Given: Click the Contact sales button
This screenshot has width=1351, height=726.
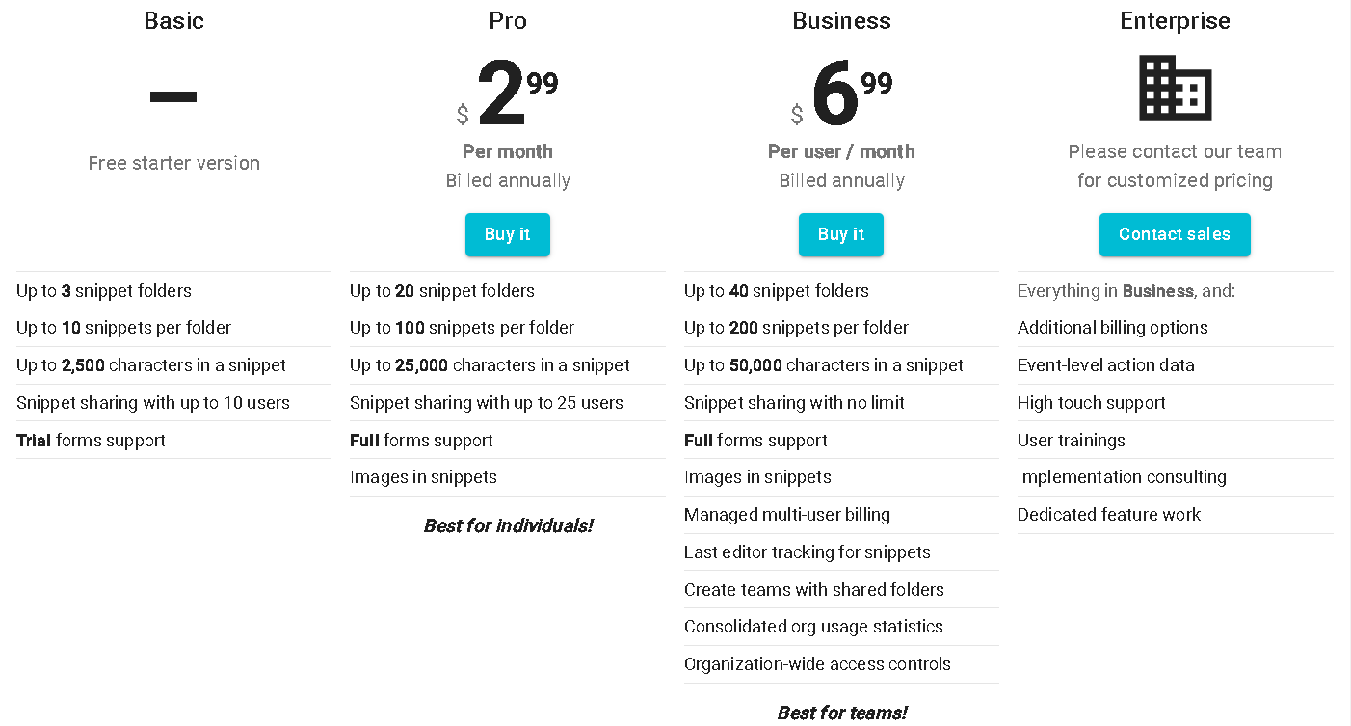Looking at the screenshot, I should point(1175,234).
